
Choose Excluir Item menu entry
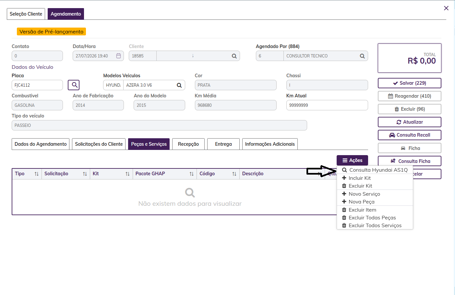point(375,210)
